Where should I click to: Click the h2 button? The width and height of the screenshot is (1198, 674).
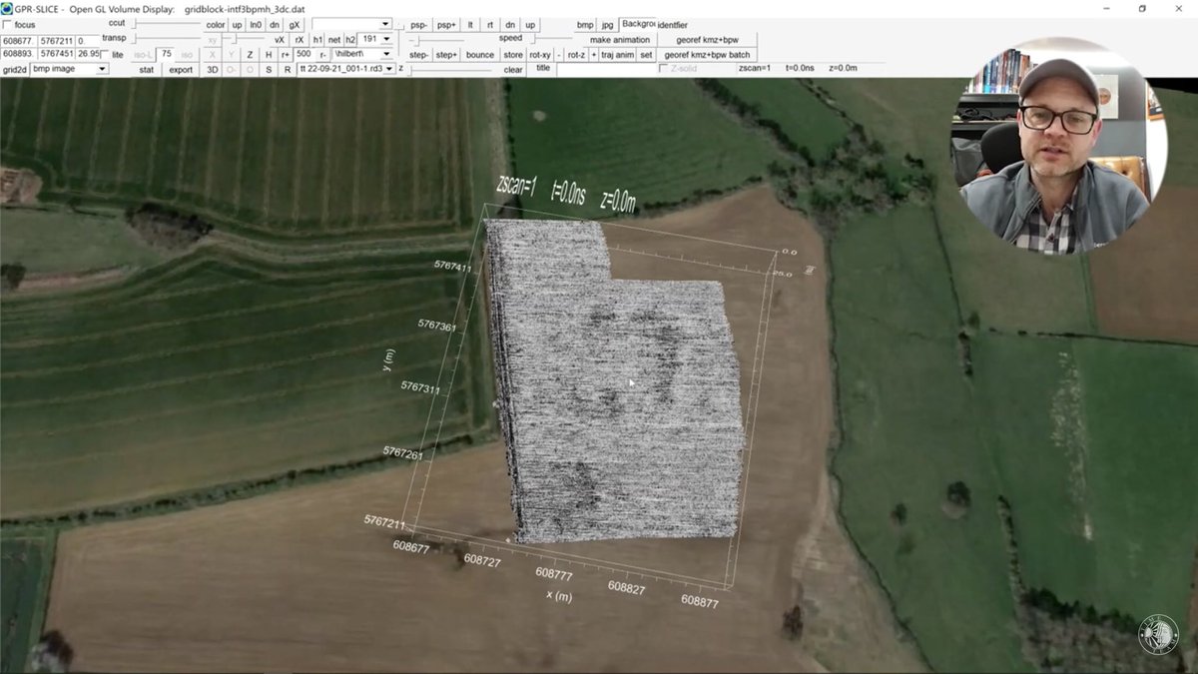(x=350, y=39)
